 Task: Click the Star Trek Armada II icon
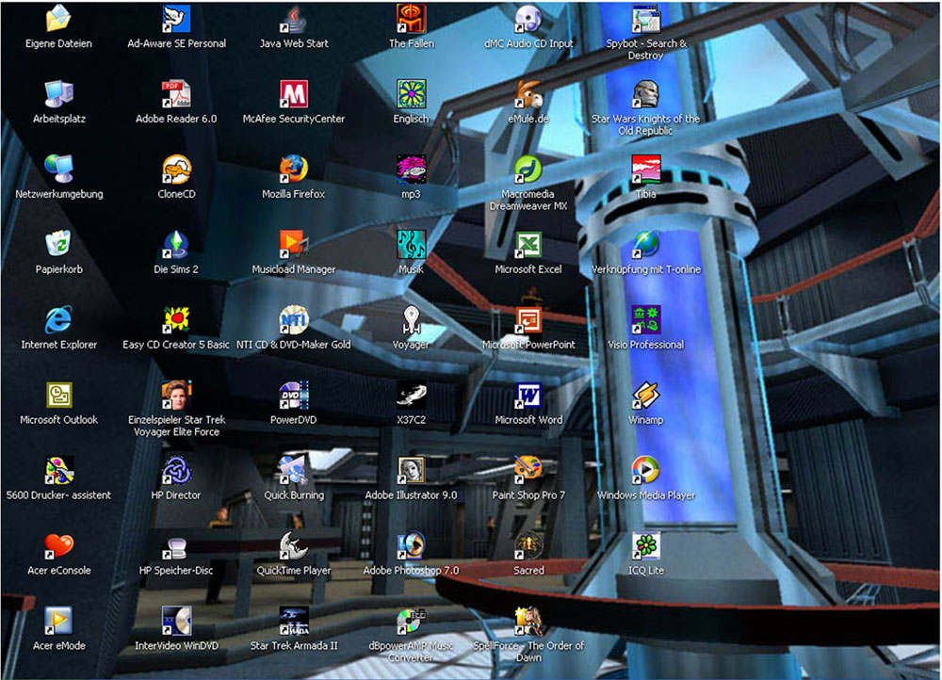pos(294,622)
